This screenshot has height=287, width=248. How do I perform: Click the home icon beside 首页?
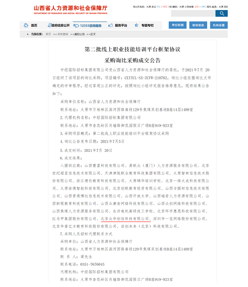26,25
